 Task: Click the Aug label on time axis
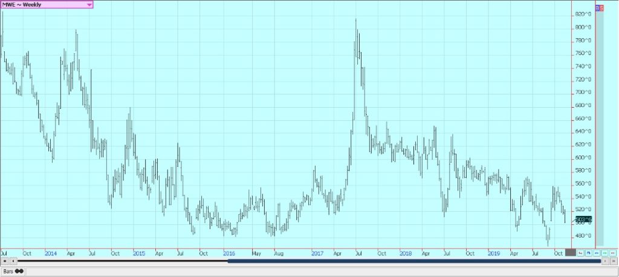279,253
